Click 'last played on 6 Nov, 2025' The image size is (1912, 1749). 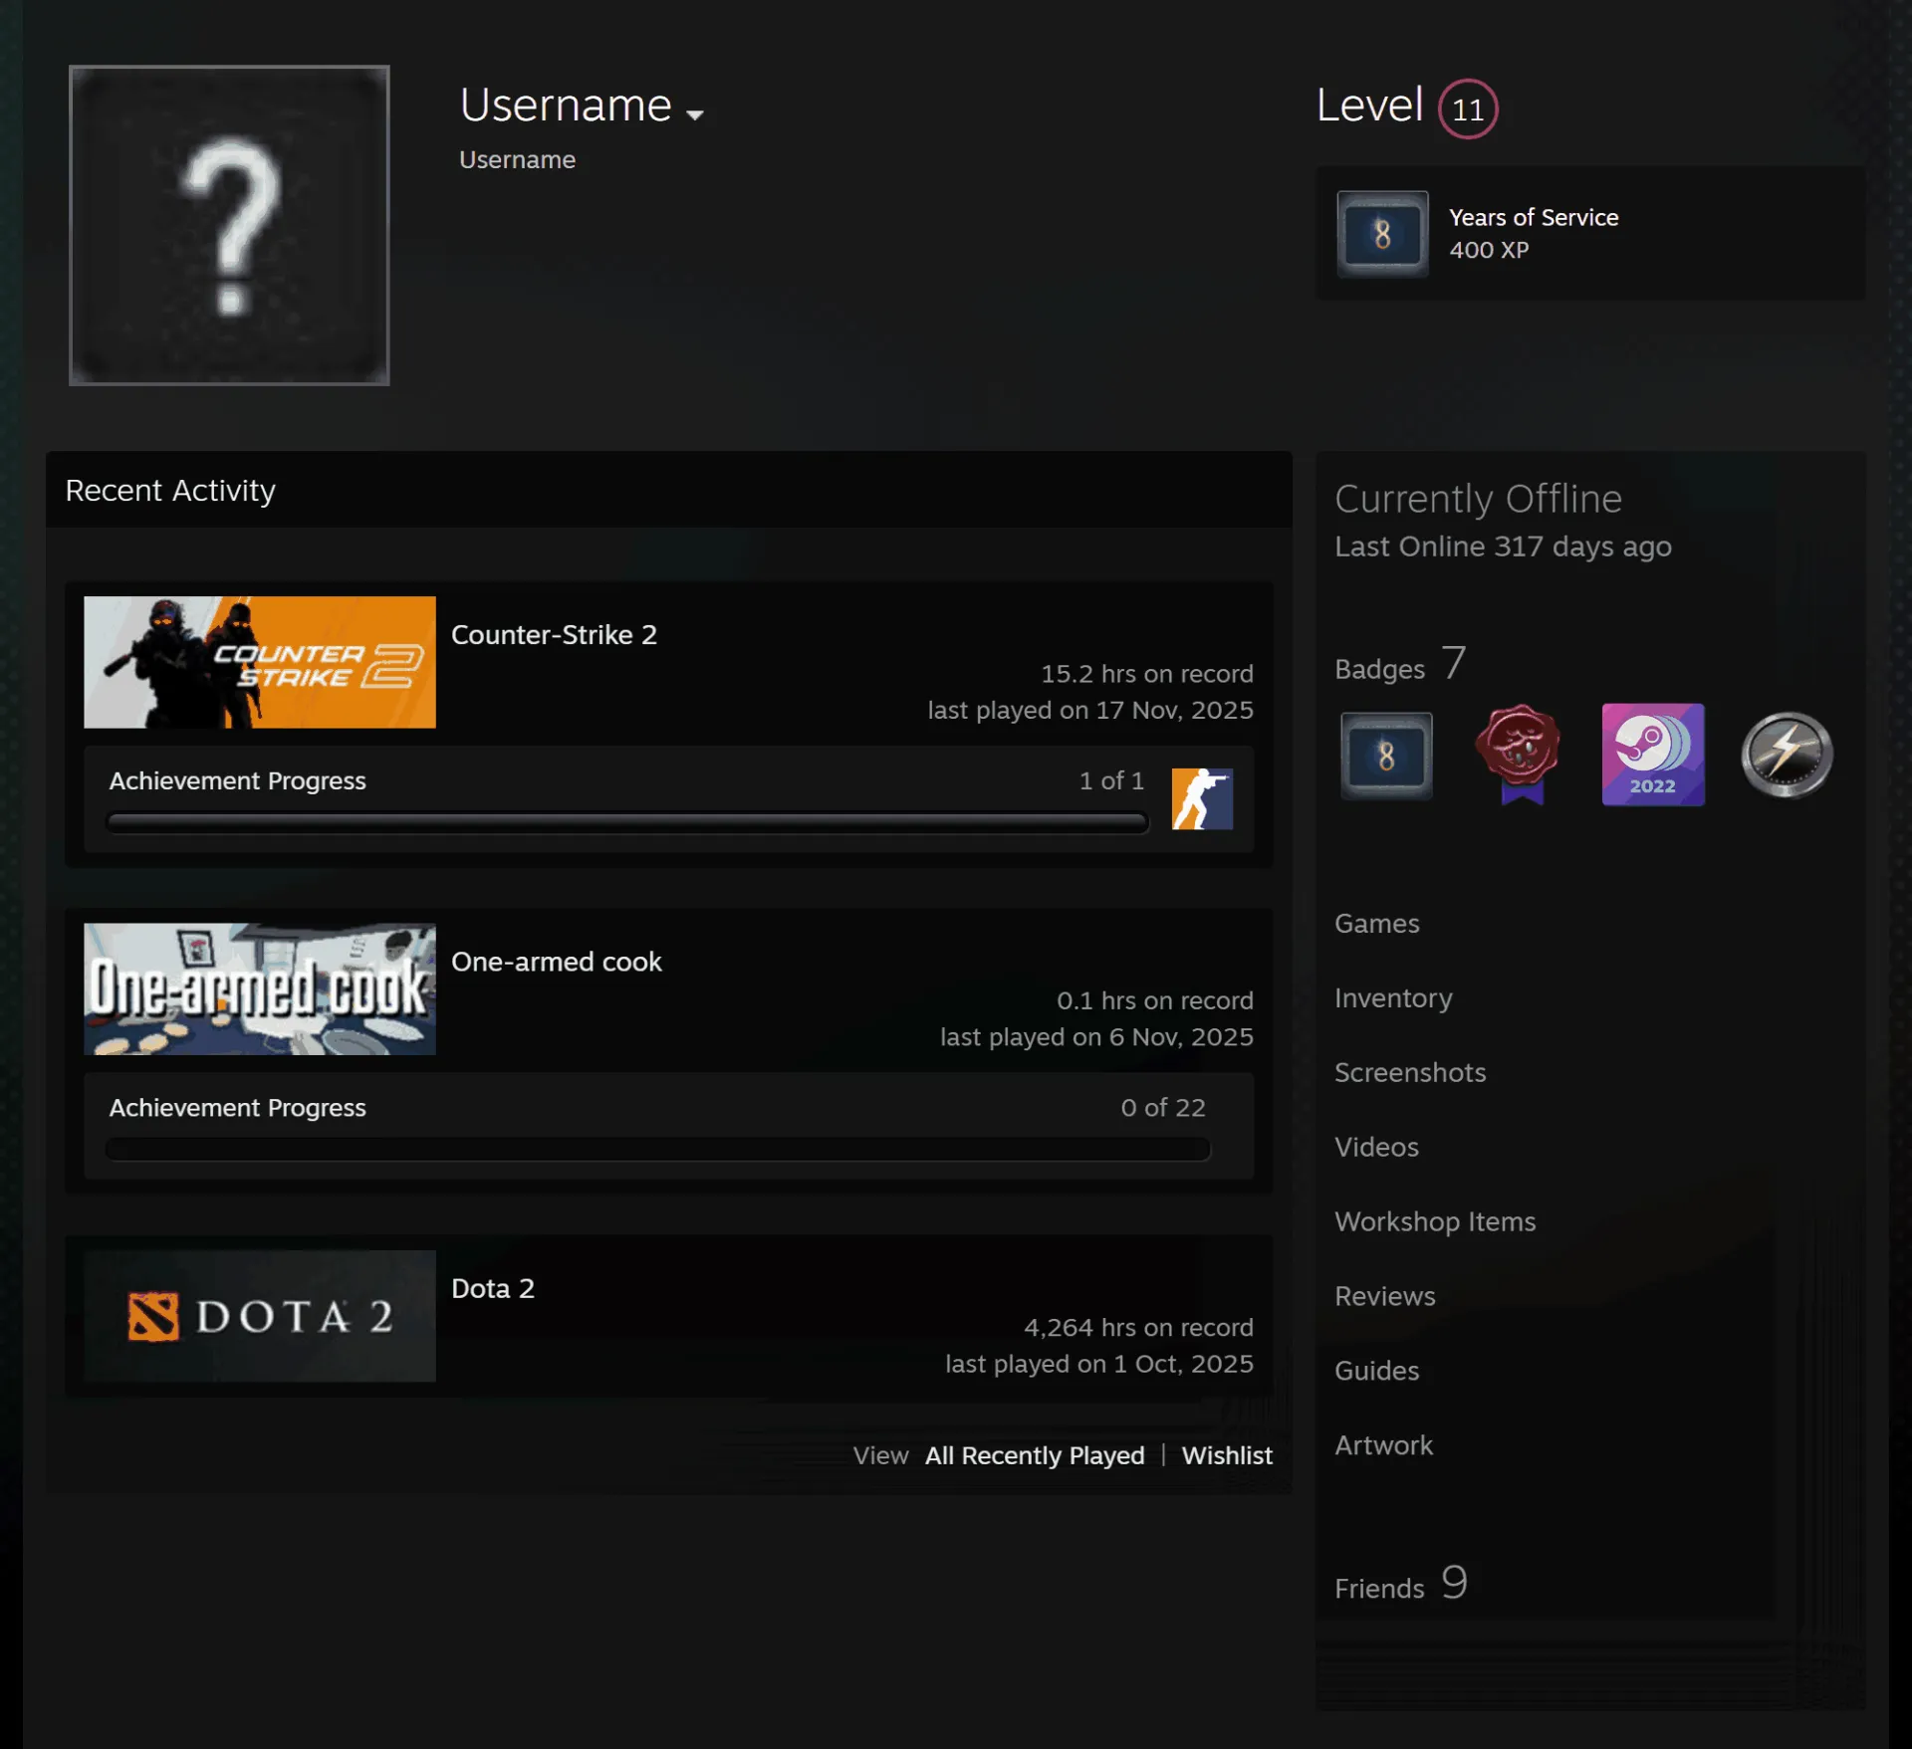point(1096,1037)
